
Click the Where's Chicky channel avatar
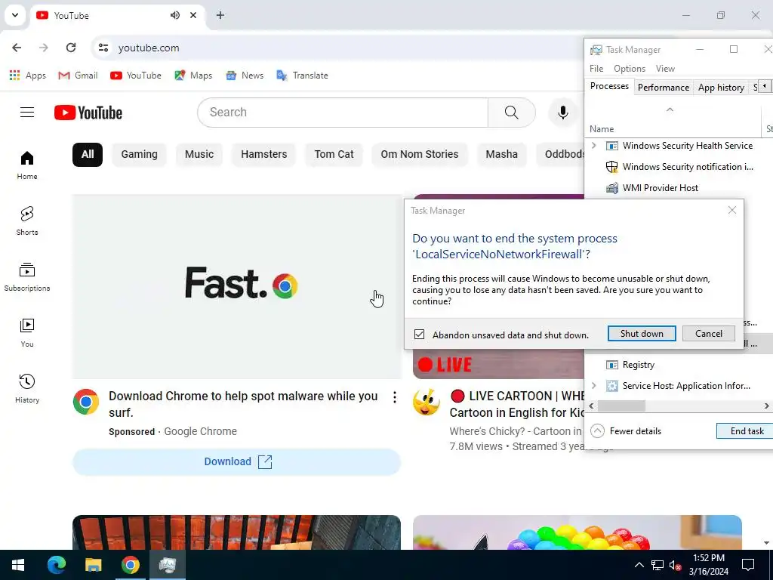pos(426,402)
